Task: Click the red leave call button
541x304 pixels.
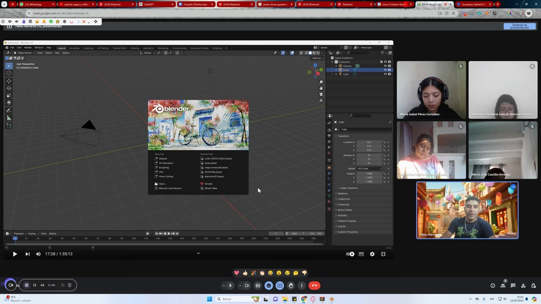Action: pos(314,285)
